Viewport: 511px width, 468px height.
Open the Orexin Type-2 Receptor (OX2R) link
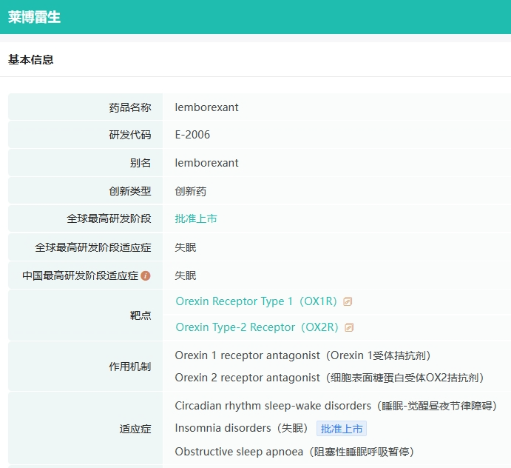pos(257,327)
